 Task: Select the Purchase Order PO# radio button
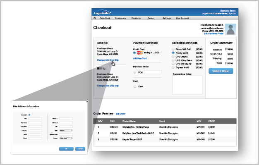pos(135,72)
